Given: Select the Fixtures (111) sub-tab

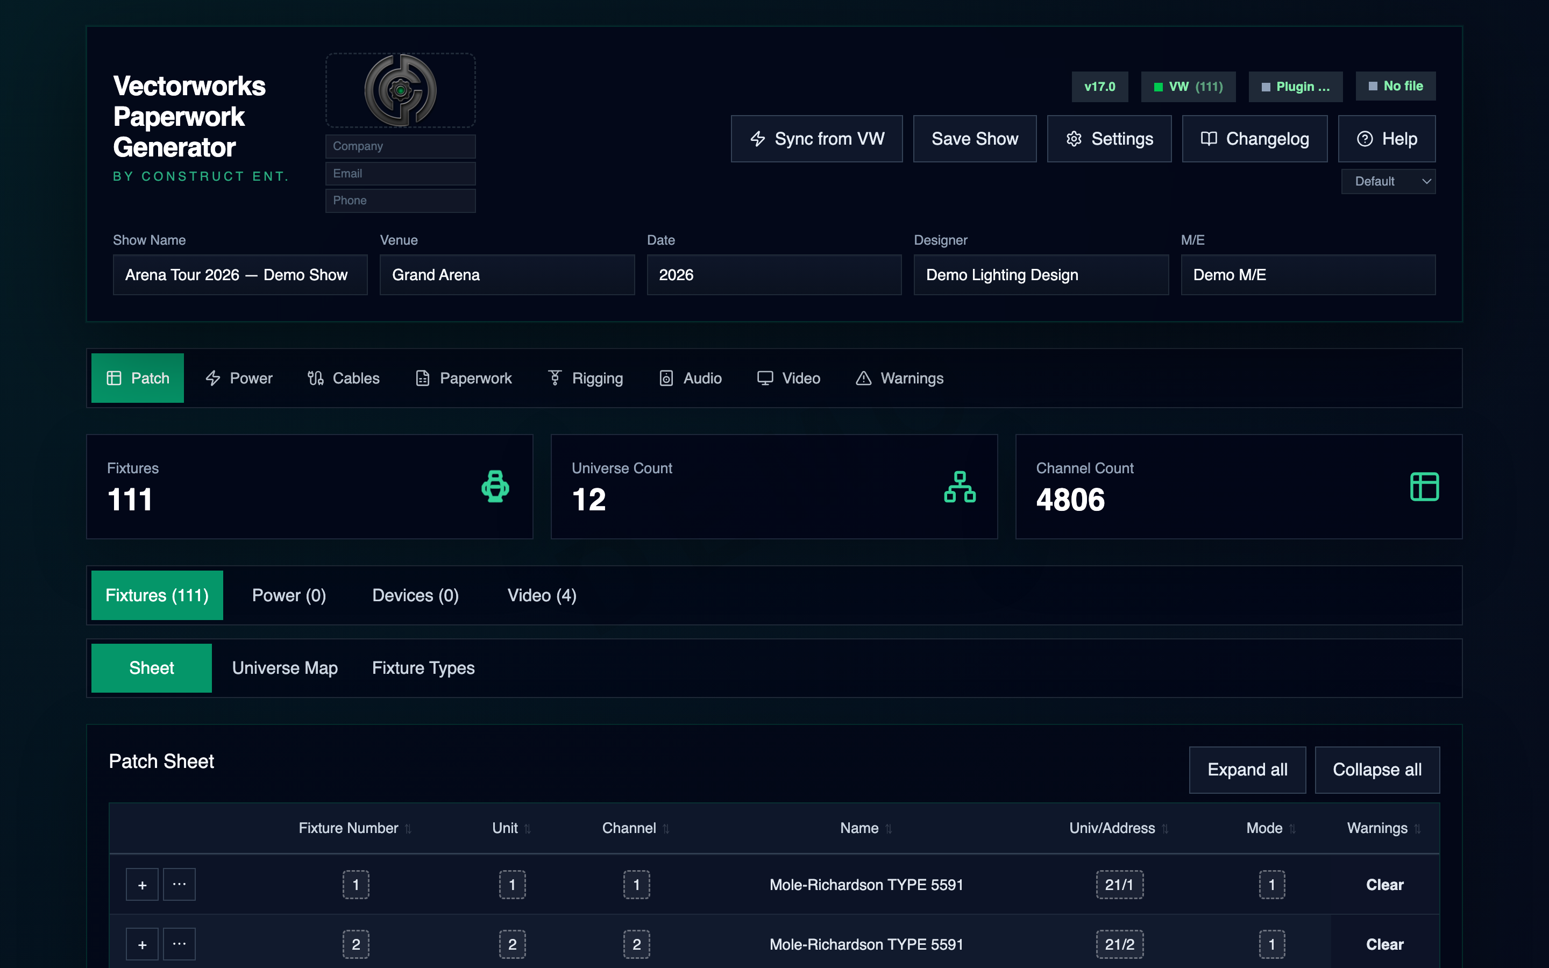Looking at the screenshot, I should pyautogui.click(x=157, y=595).
